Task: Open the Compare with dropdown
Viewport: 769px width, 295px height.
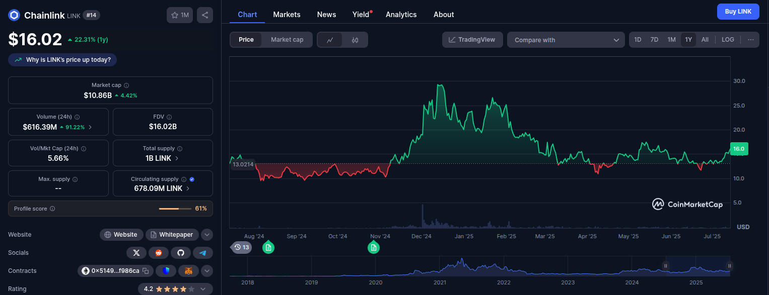Action: [x=566, y=40]
